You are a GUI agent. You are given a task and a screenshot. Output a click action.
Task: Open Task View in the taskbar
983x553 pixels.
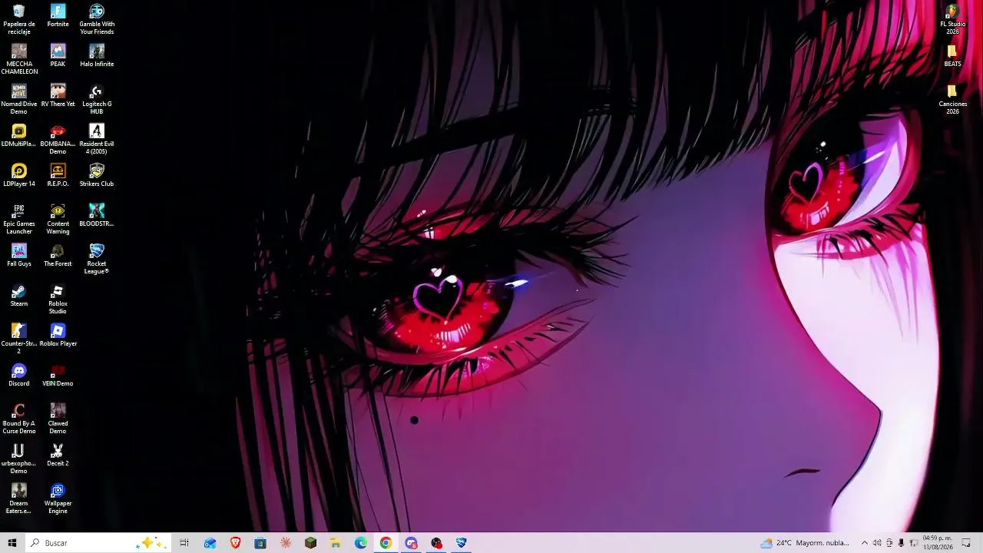(x=184, y=543)
